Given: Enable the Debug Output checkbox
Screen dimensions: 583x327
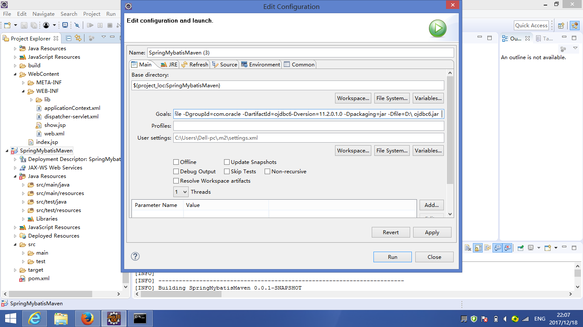Looking at the screenshot, I should 176,172.
